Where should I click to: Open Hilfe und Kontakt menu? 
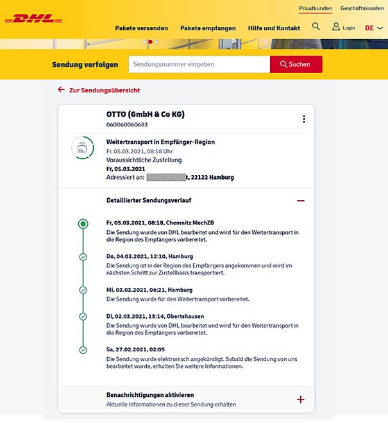pyautogui.click(x=274, y=28)
